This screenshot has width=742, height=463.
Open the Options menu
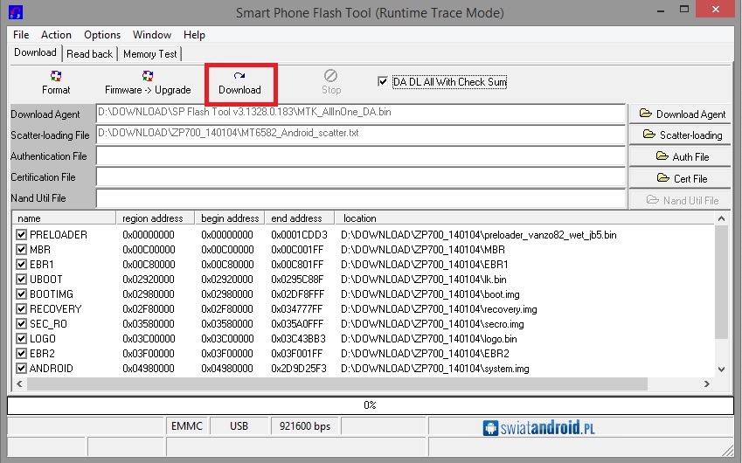[x=102, y=35]
